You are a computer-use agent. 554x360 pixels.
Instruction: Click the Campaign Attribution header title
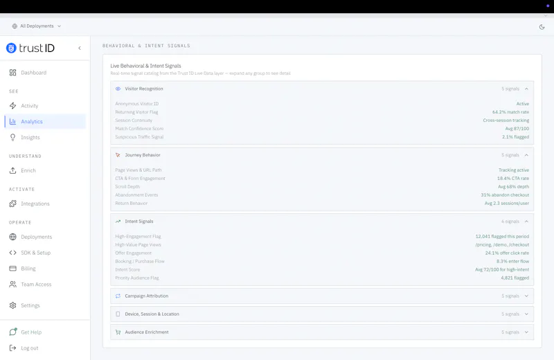coord(146,296)
